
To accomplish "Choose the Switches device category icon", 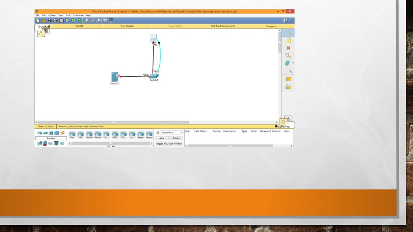I will point(45,133).
